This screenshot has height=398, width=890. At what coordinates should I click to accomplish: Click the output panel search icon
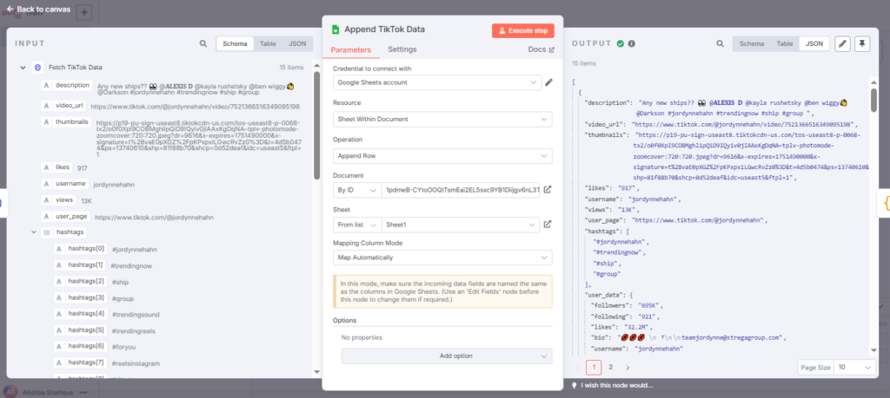(x=720, y=43)
